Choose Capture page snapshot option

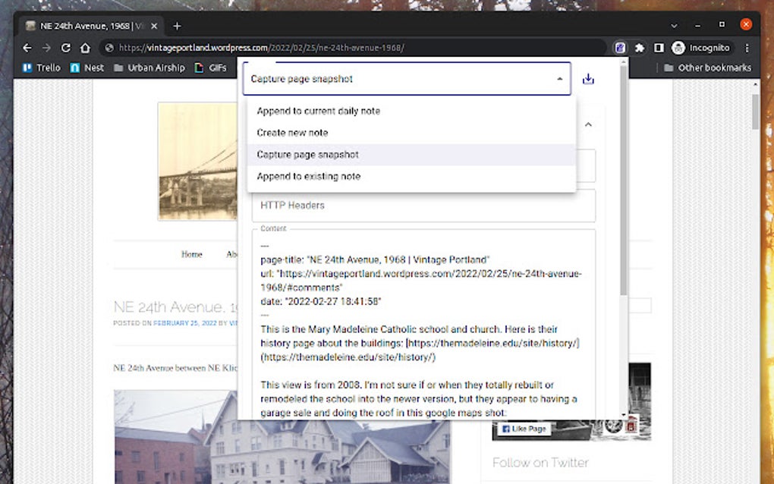[x=411, y=155]
